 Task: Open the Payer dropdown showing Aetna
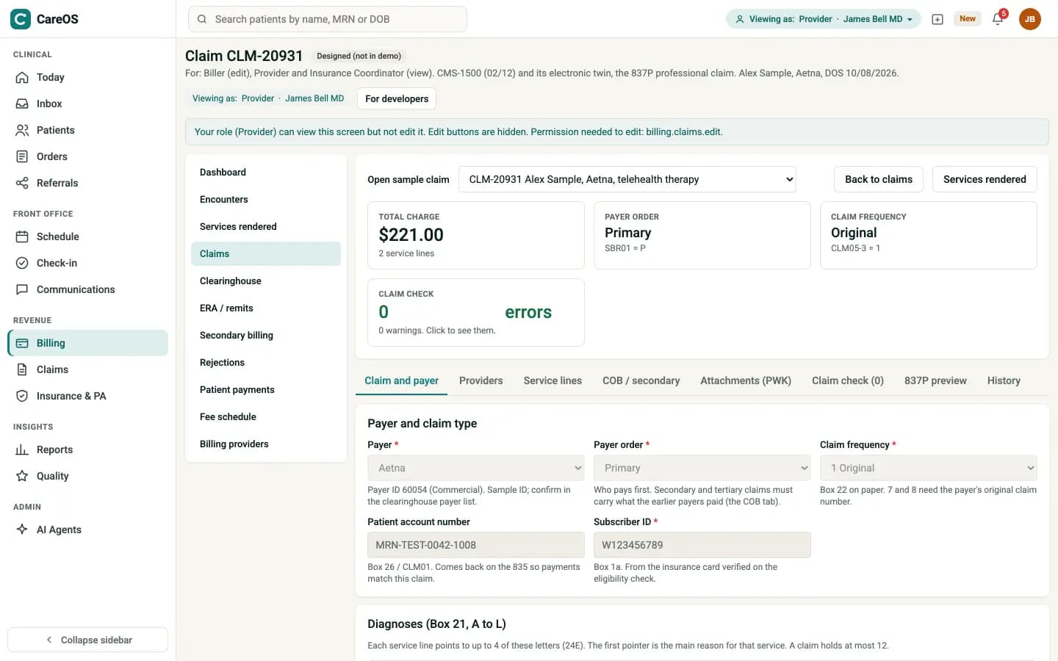pyautogui.click(x=476, y=468)
